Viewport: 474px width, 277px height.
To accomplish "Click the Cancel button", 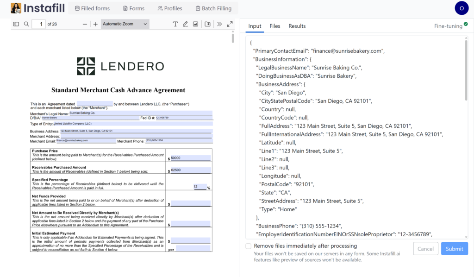I will coord(425,249).
